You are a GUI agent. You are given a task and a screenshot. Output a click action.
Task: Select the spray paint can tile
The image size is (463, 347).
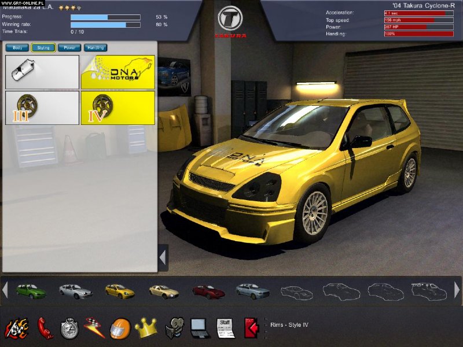42,72
